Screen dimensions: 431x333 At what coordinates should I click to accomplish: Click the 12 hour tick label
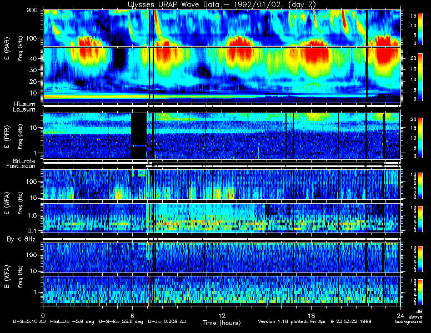[x=222, y=315]
